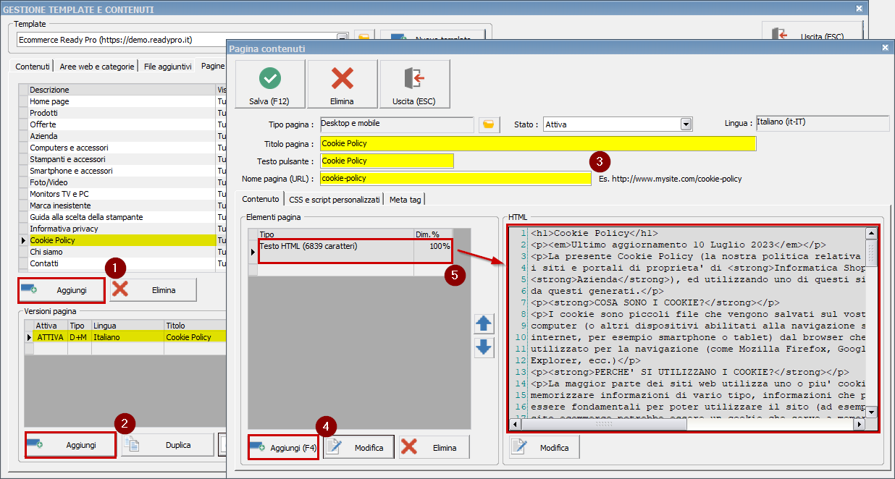The image size is (895, 479).
Task: Click the HTML editor's vertical scrollbar down arrow
Action: (x=872, y=412)
